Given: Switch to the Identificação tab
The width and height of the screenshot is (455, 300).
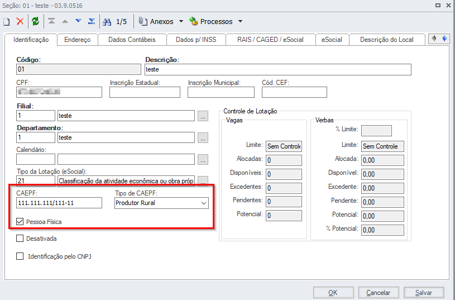Looking at the screenshot, I should (x=31, y=40).
